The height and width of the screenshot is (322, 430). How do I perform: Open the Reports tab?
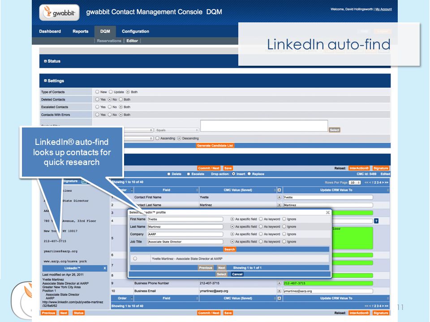tap(80, 31)
